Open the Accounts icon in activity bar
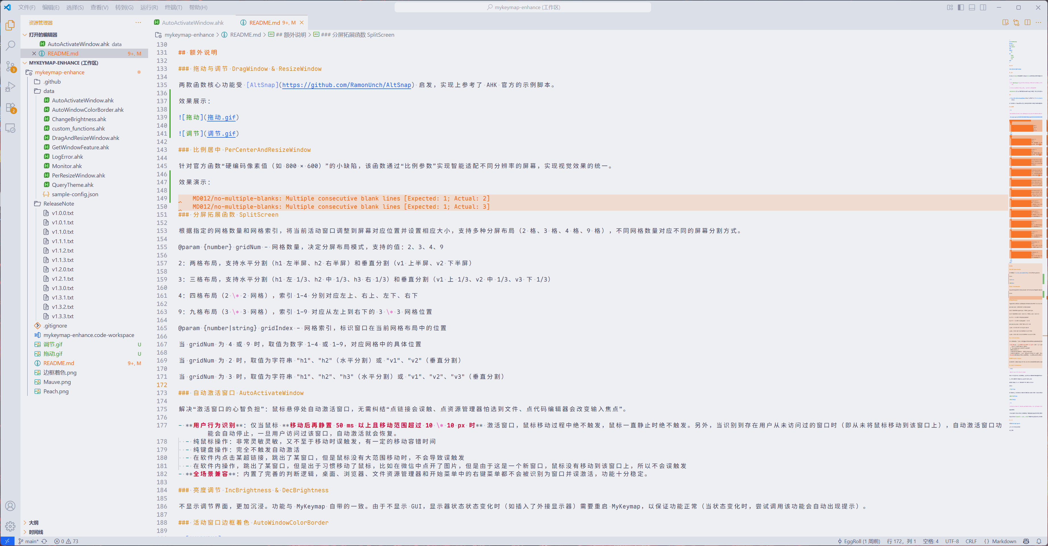The width and height of the screenshot is (1048, 546). coord(10,506)
